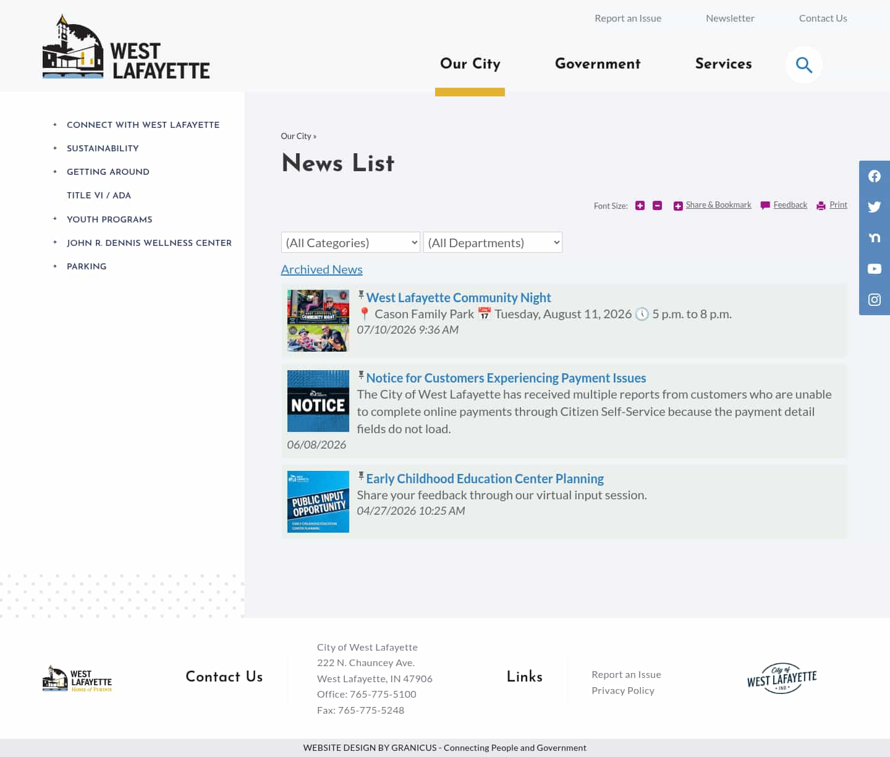Click the Our City breadcrumb link
This screenshot has height=757, width=890.
click(296, 136)
